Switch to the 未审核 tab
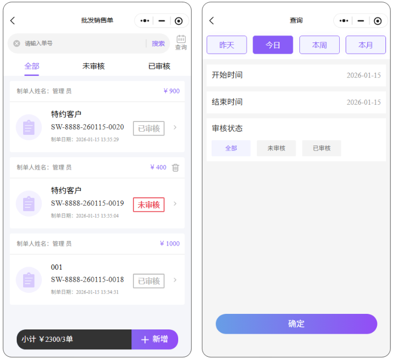The width and height of the screenshot is (393, 359). [x=94, y=66]
